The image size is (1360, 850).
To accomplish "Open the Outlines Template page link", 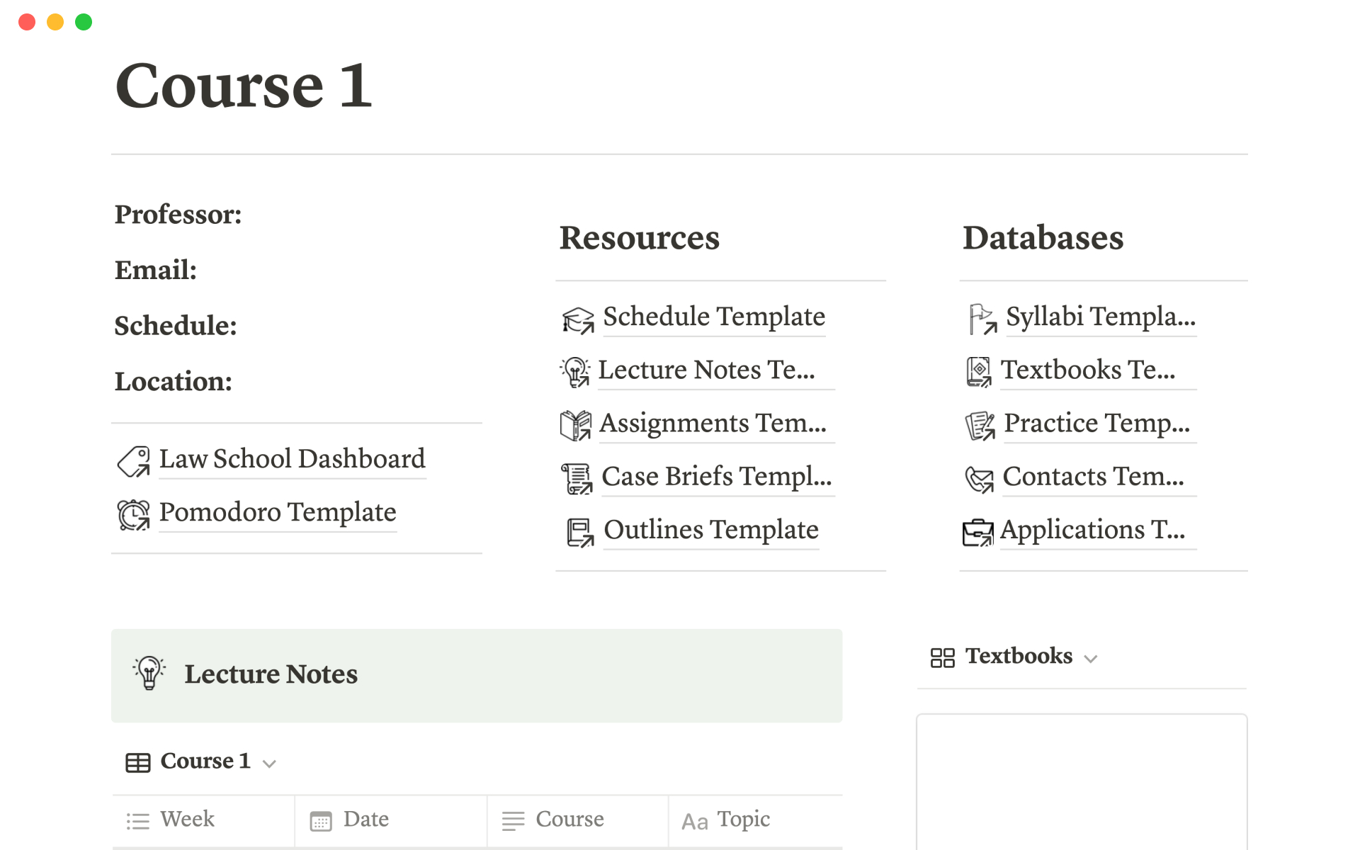I will 710,530.
